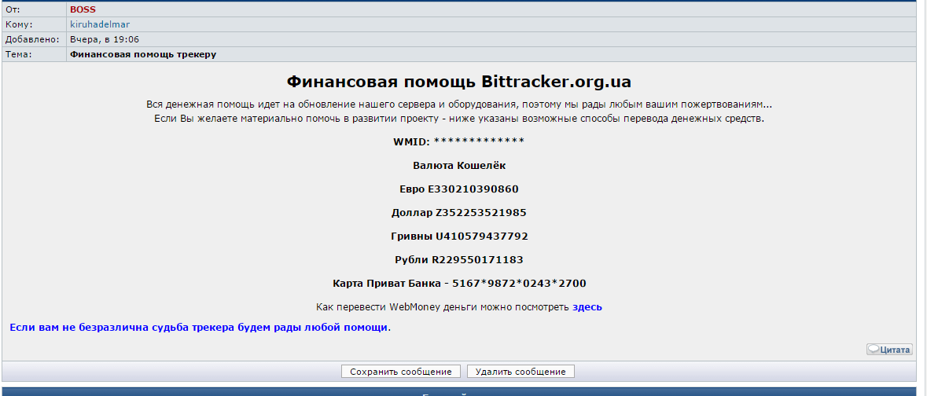Click the date 'Вчера, в 19:06'
This screenshot has width=927, height=396.
coord(105,39)
